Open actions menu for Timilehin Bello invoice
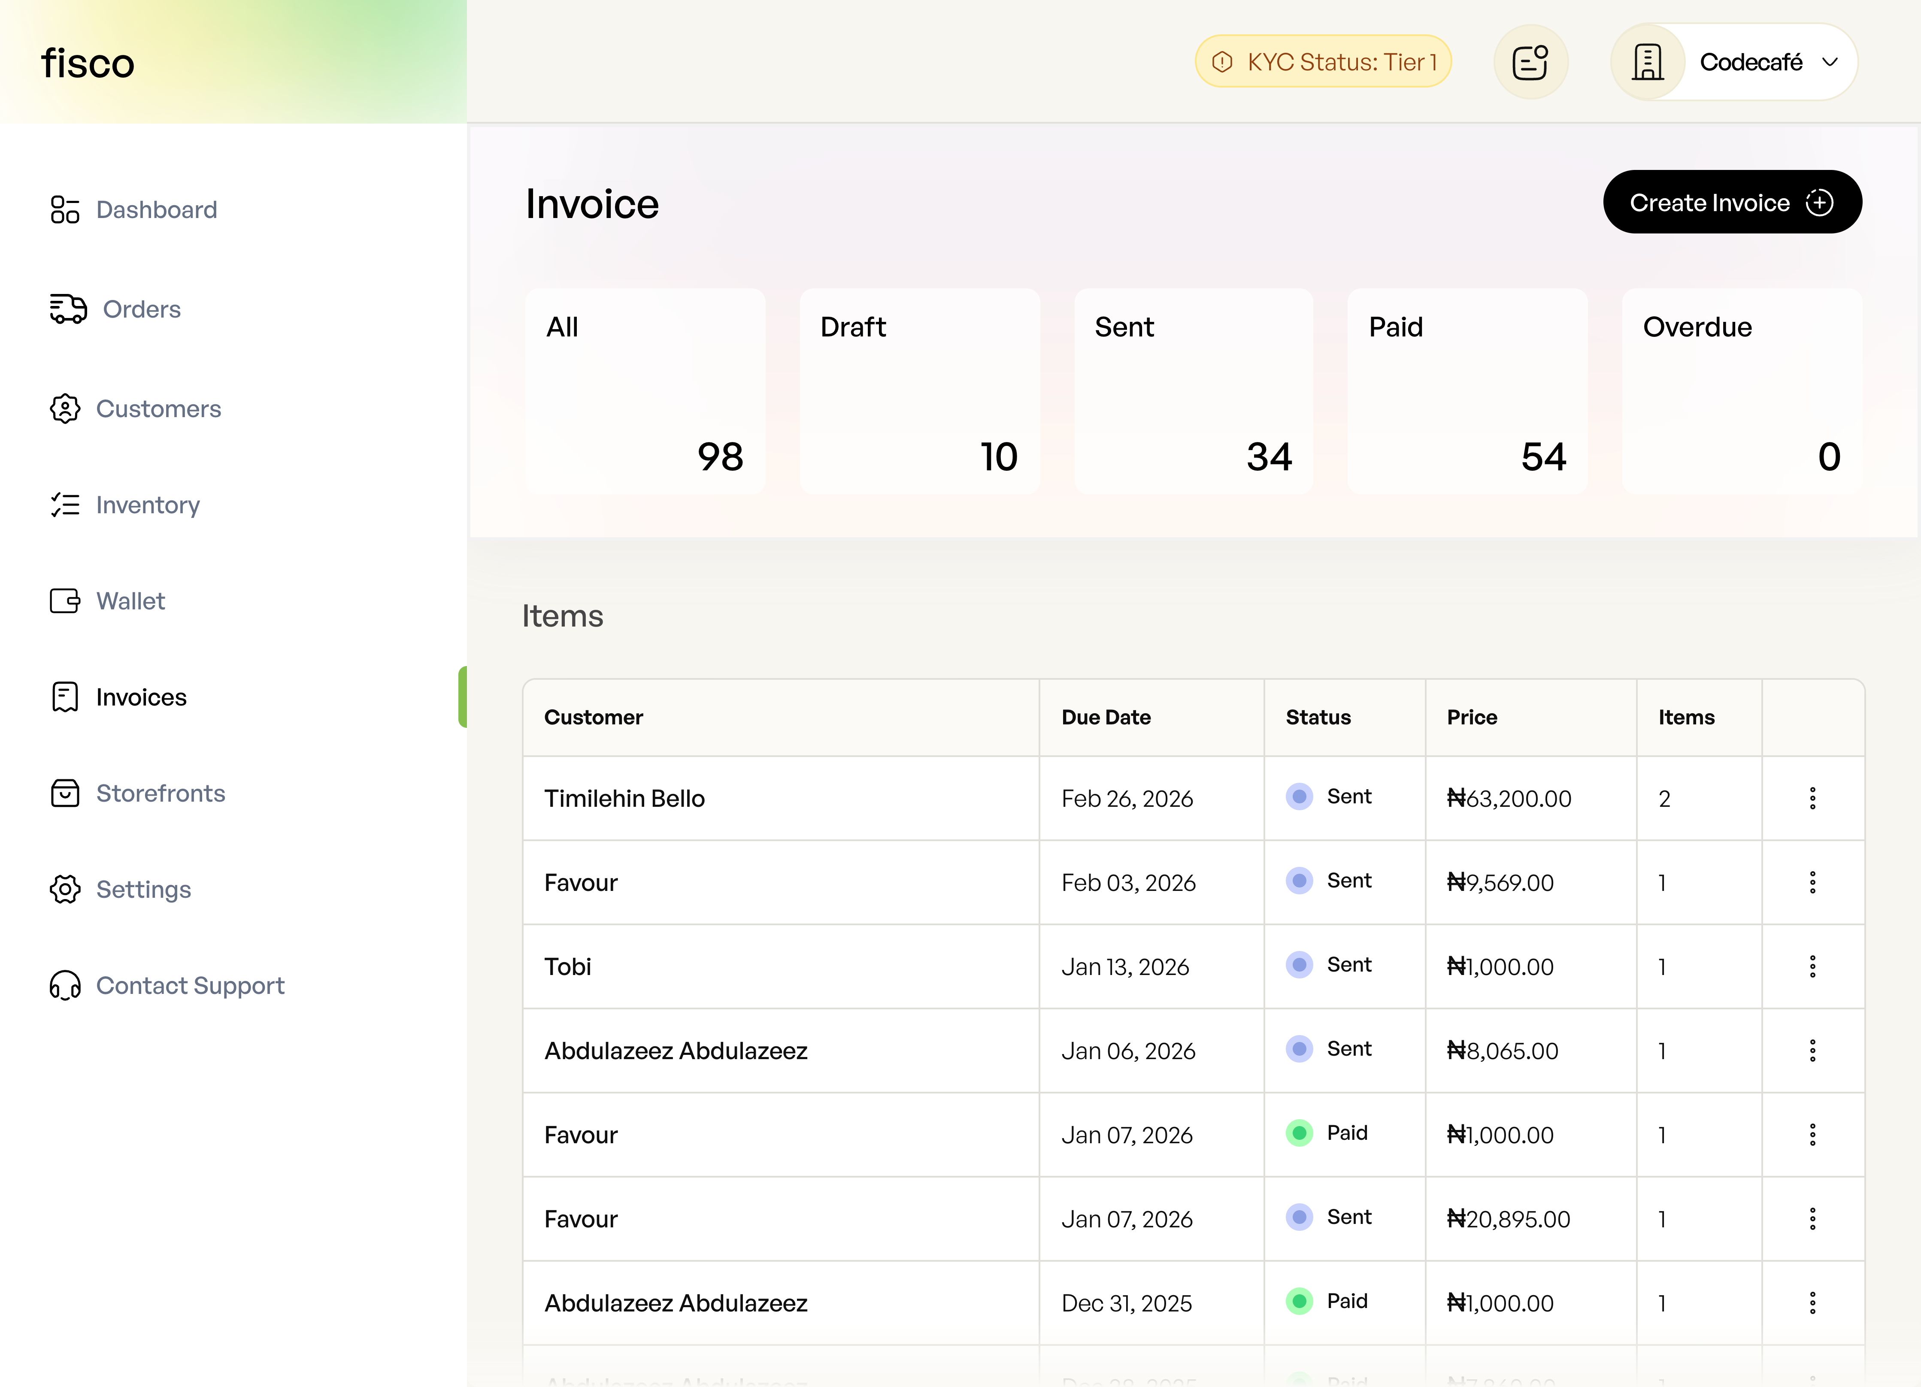The image size is (1921, 1387). click(1812, 798)
